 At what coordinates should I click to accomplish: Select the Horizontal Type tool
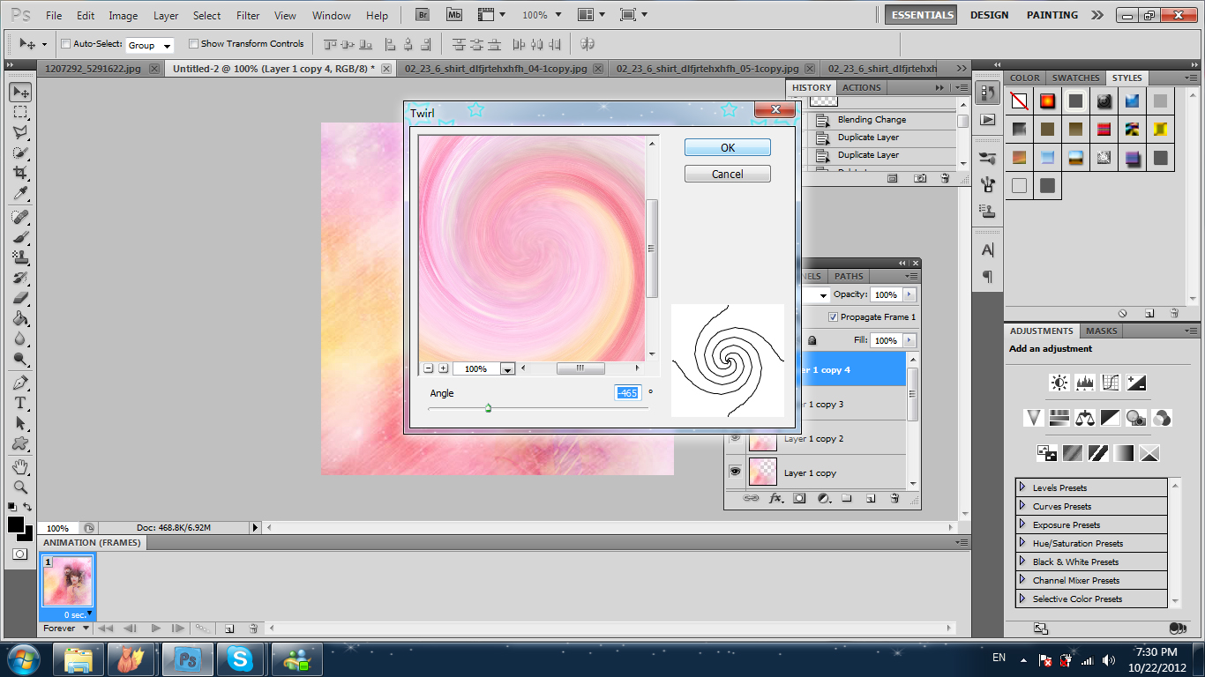pos(20,403)
